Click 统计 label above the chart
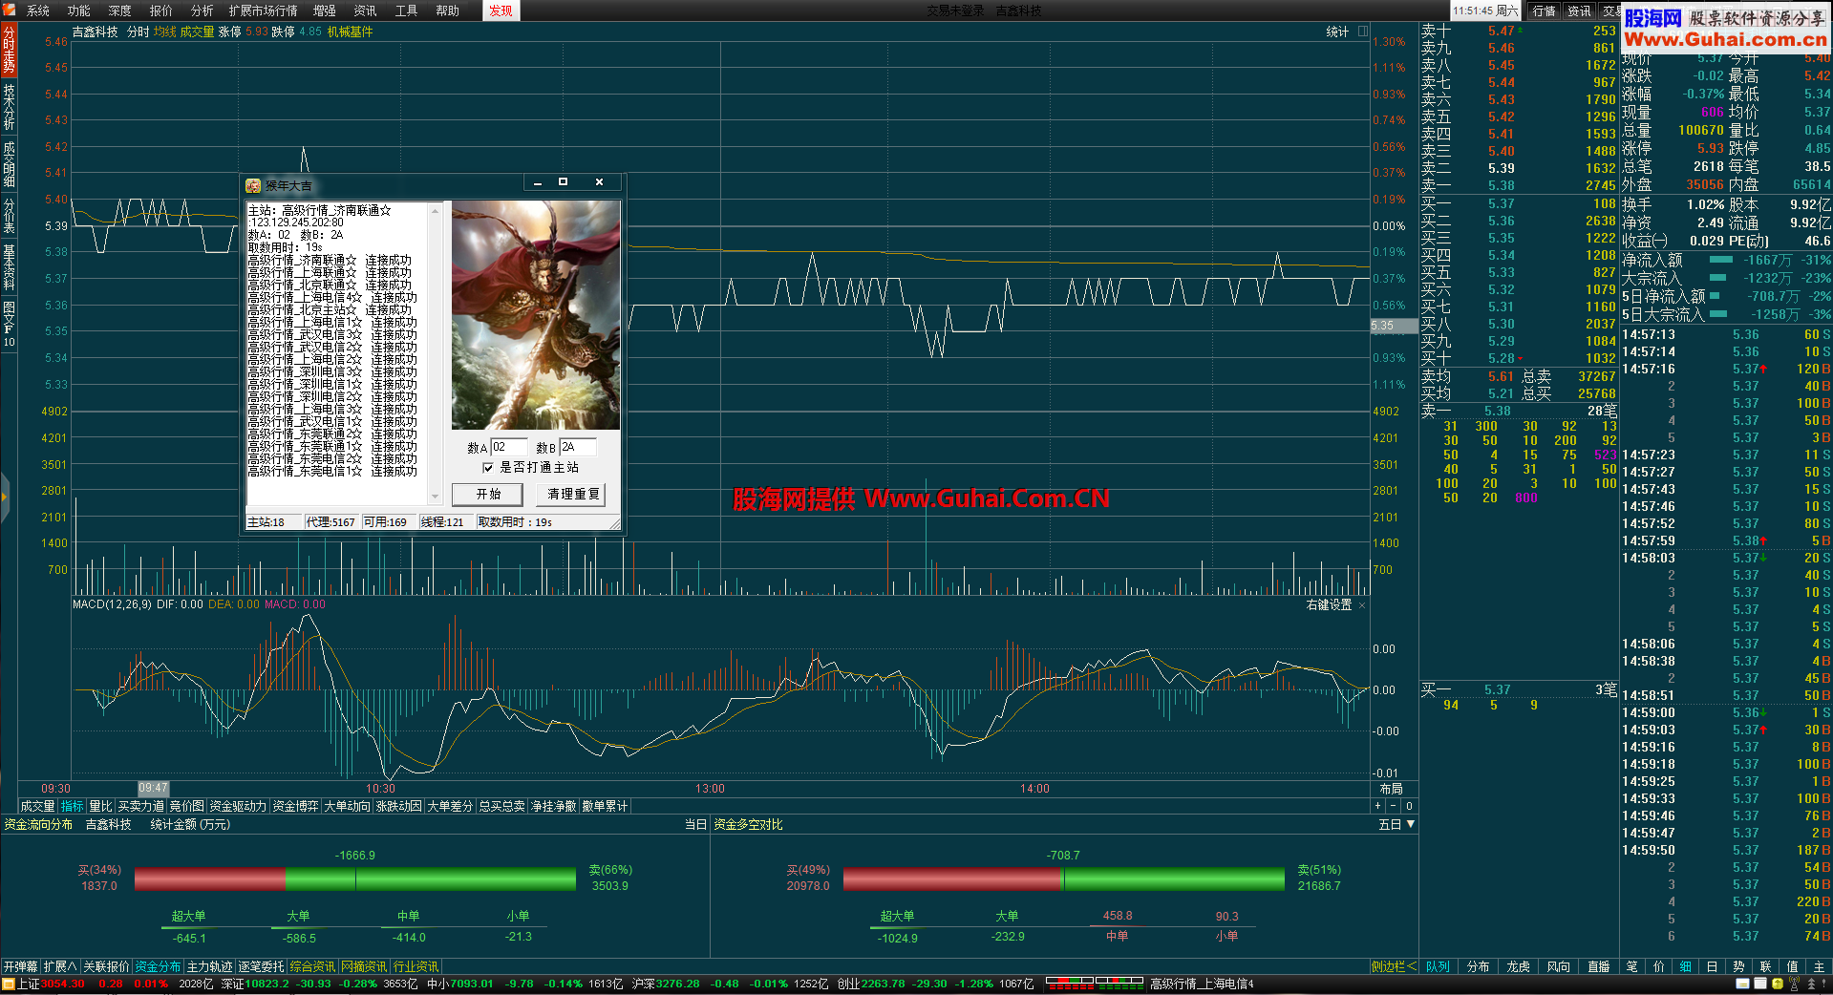The width and height of the screenshot is (1833, 995). point(1337,32)
